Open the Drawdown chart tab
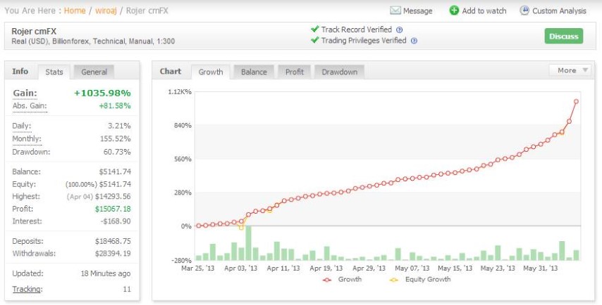This screenshot has height=305, width=602. (x=339, y=72)
